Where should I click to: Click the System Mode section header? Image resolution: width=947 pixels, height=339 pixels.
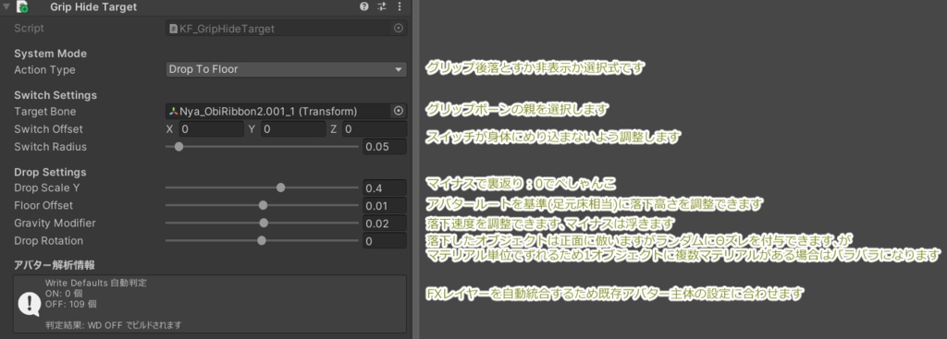(x=50, y=54)
